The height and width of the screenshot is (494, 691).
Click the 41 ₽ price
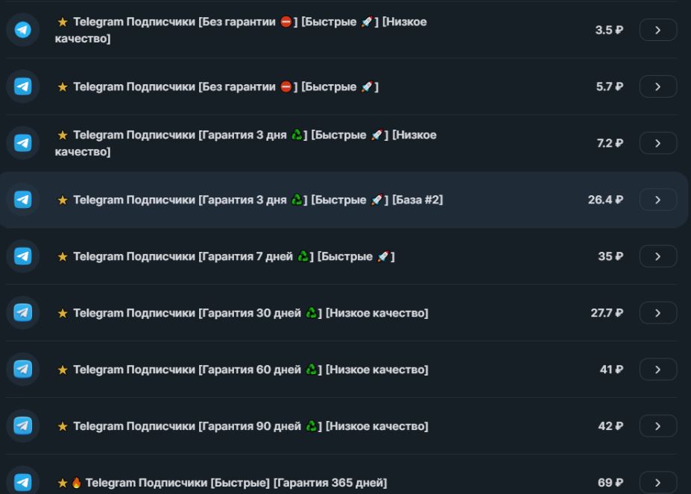(x=611, y=370)
